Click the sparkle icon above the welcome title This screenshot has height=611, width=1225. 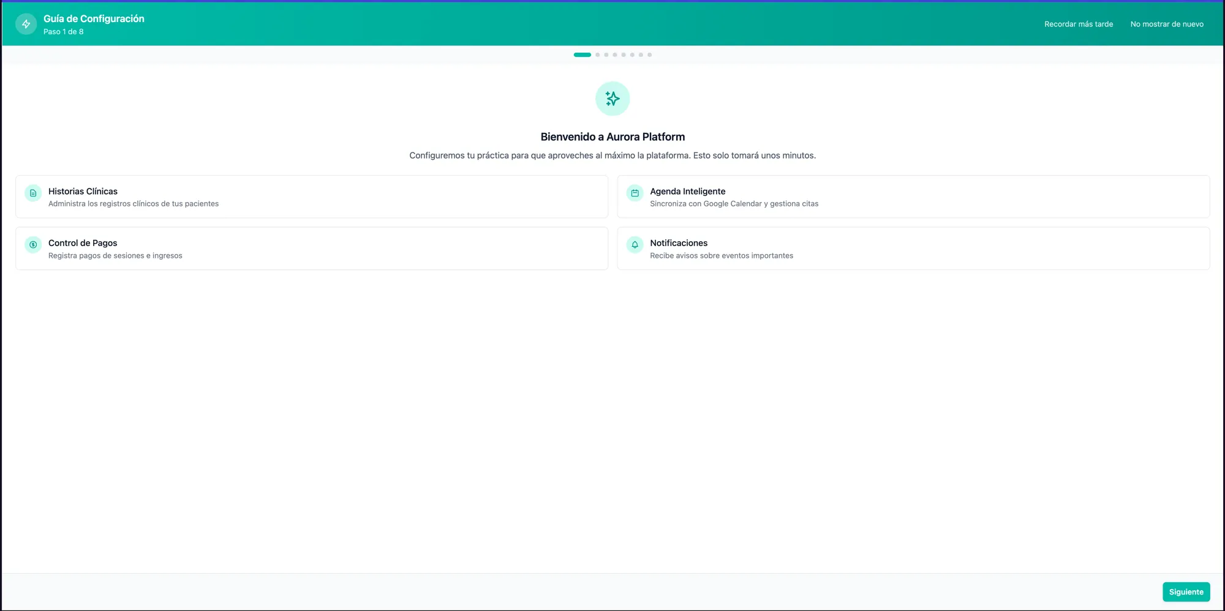[612, 99]
